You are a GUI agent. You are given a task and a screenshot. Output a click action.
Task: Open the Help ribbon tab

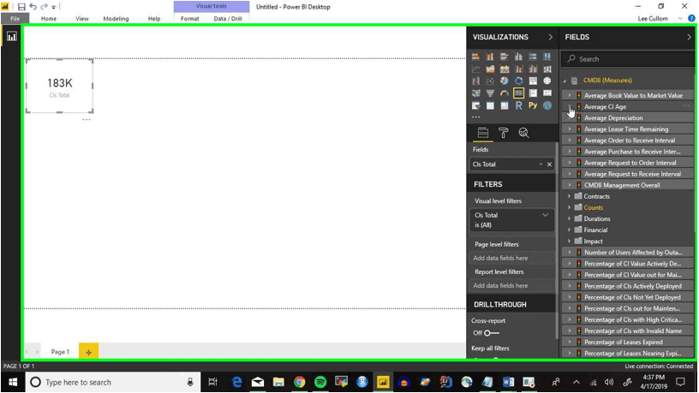coord(154,19)
